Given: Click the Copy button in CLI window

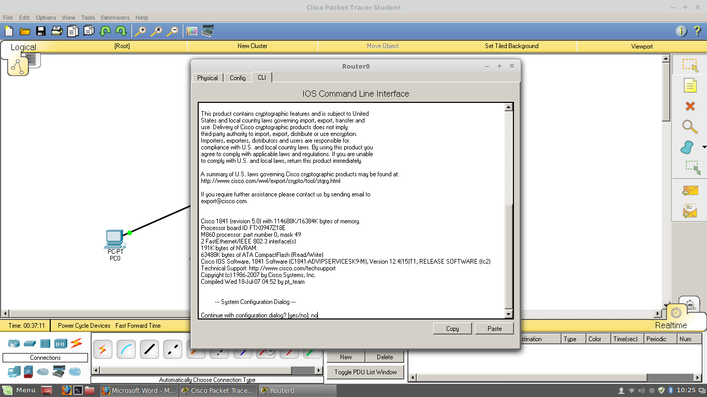Looking at the screenshot, I should (x=452, y=328).
